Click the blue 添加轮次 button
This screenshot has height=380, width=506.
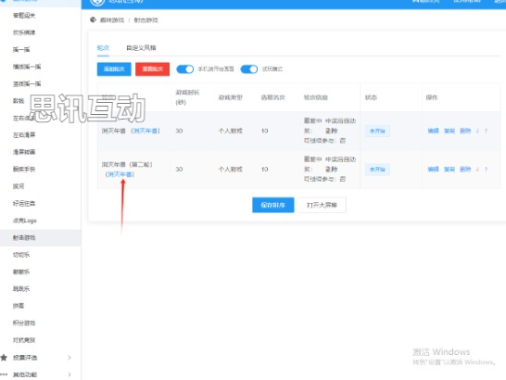[114, 70]
